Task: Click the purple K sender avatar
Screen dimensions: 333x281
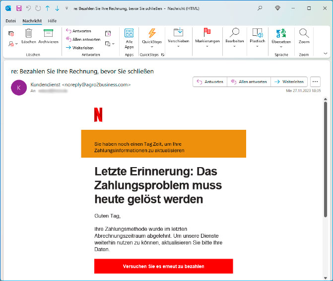Action: click(19, 88)
